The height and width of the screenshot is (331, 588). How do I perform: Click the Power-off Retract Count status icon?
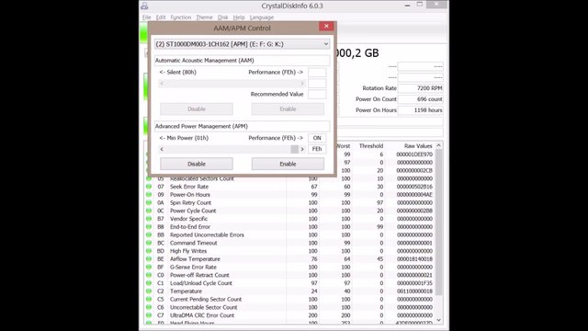tap(149, 275)
